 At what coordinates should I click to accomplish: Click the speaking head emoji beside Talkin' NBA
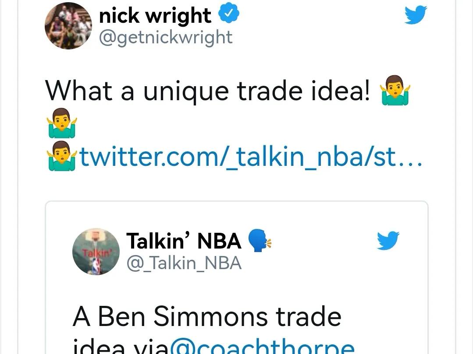[x=260, y=240]
